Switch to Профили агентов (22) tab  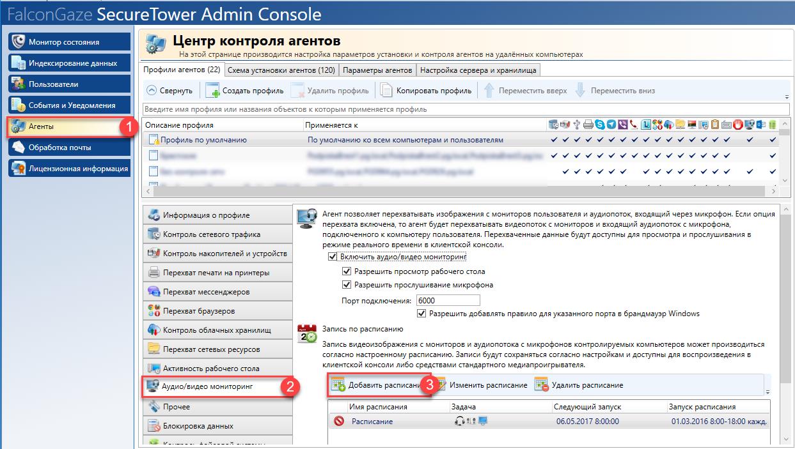click(182, 70)
